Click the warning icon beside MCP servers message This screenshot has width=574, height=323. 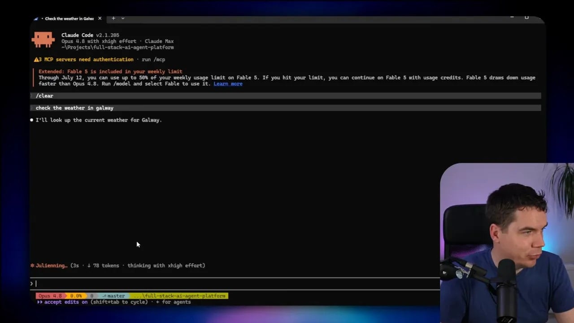click(36, 59)
